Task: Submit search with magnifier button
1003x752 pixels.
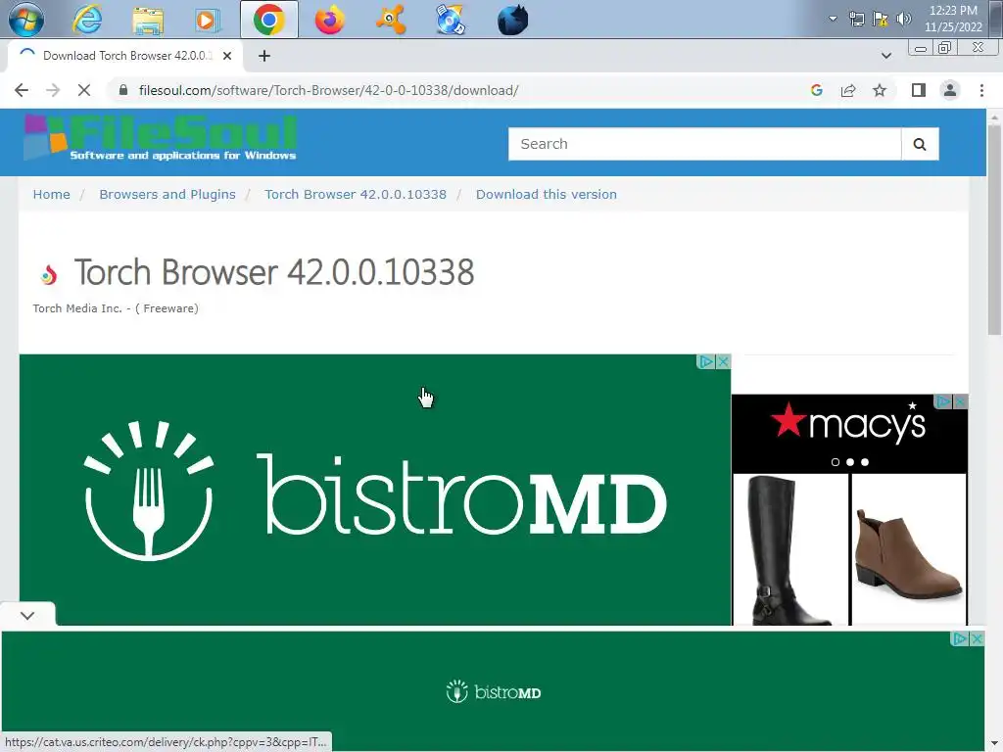Action: pos(920,144)
